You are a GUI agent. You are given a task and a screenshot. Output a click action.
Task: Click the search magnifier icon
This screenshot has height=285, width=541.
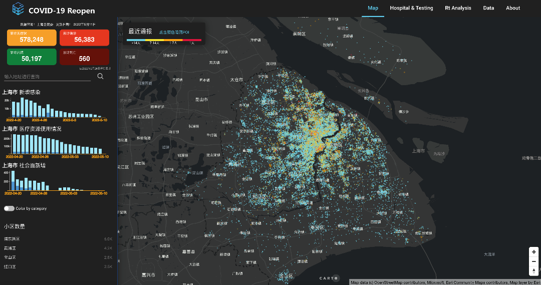tap(100, 76)
